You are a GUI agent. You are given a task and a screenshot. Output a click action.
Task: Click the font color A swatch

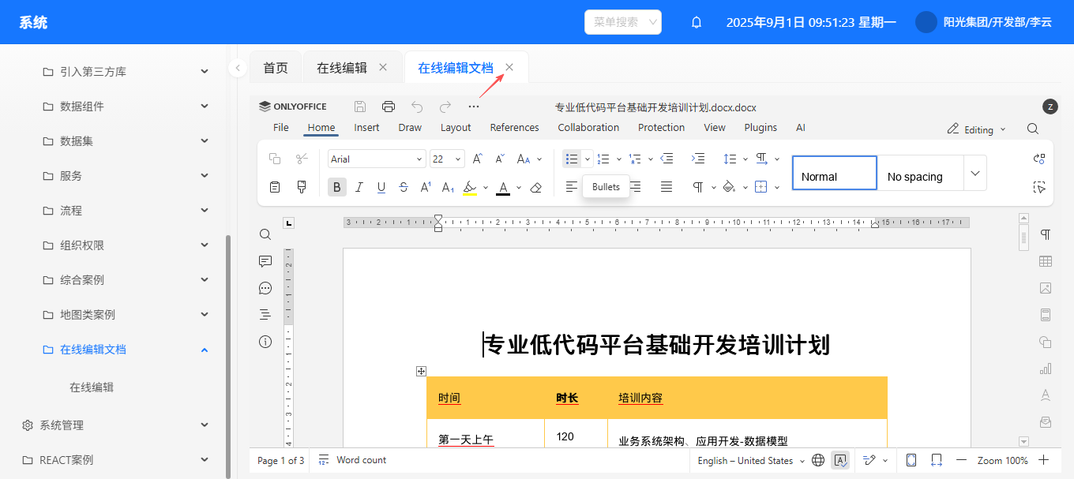point(503,187)
